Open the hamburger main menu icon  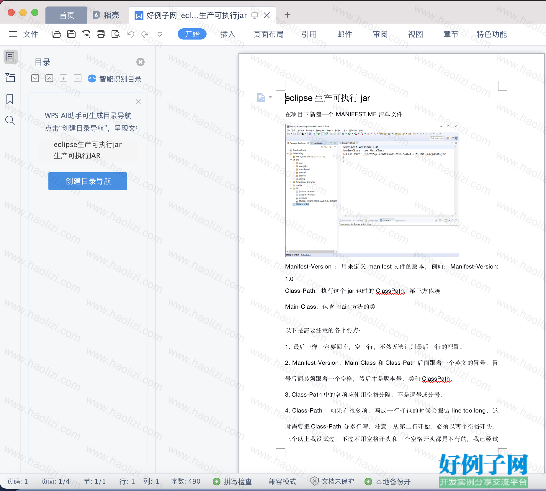tap(13, 34)
